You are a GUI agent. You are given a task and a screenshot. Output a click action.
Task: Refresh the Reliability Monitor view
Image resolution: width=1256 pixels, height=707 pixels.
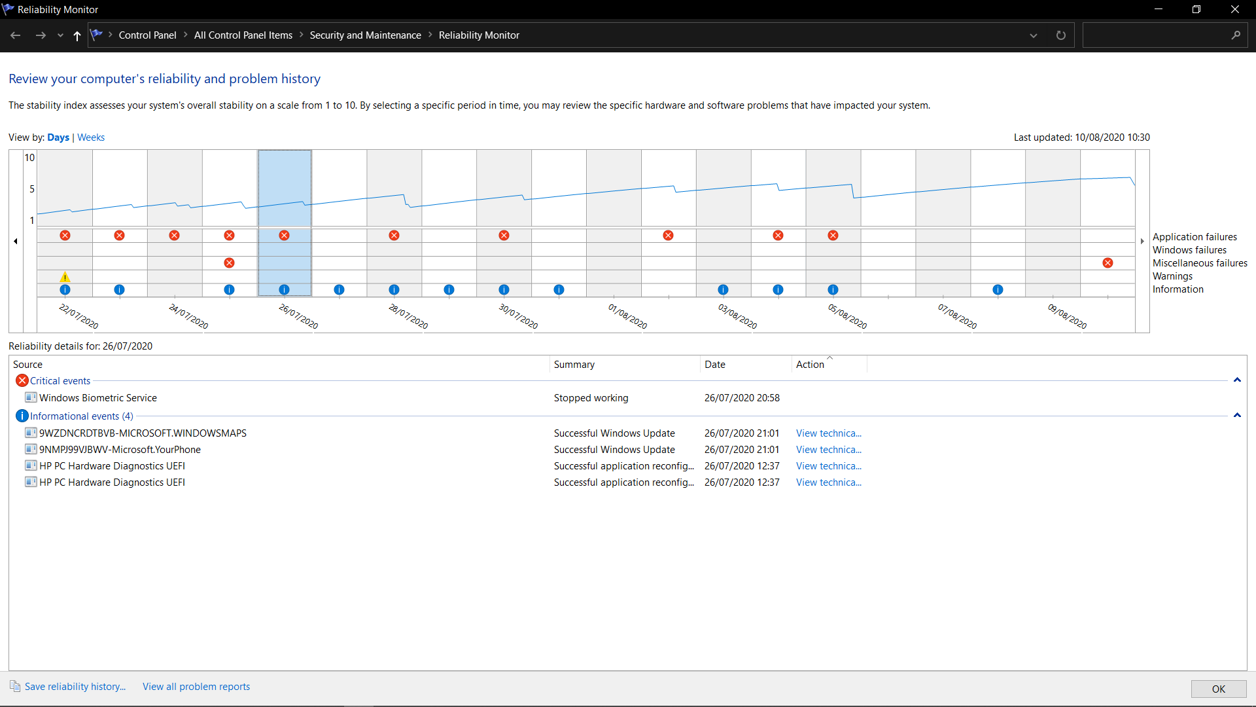pos(1061,35)
